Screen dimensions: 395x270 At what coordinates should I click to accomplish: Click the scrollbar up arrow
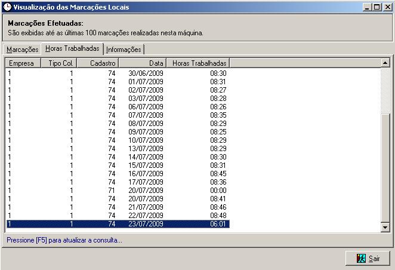pos(385,63)
